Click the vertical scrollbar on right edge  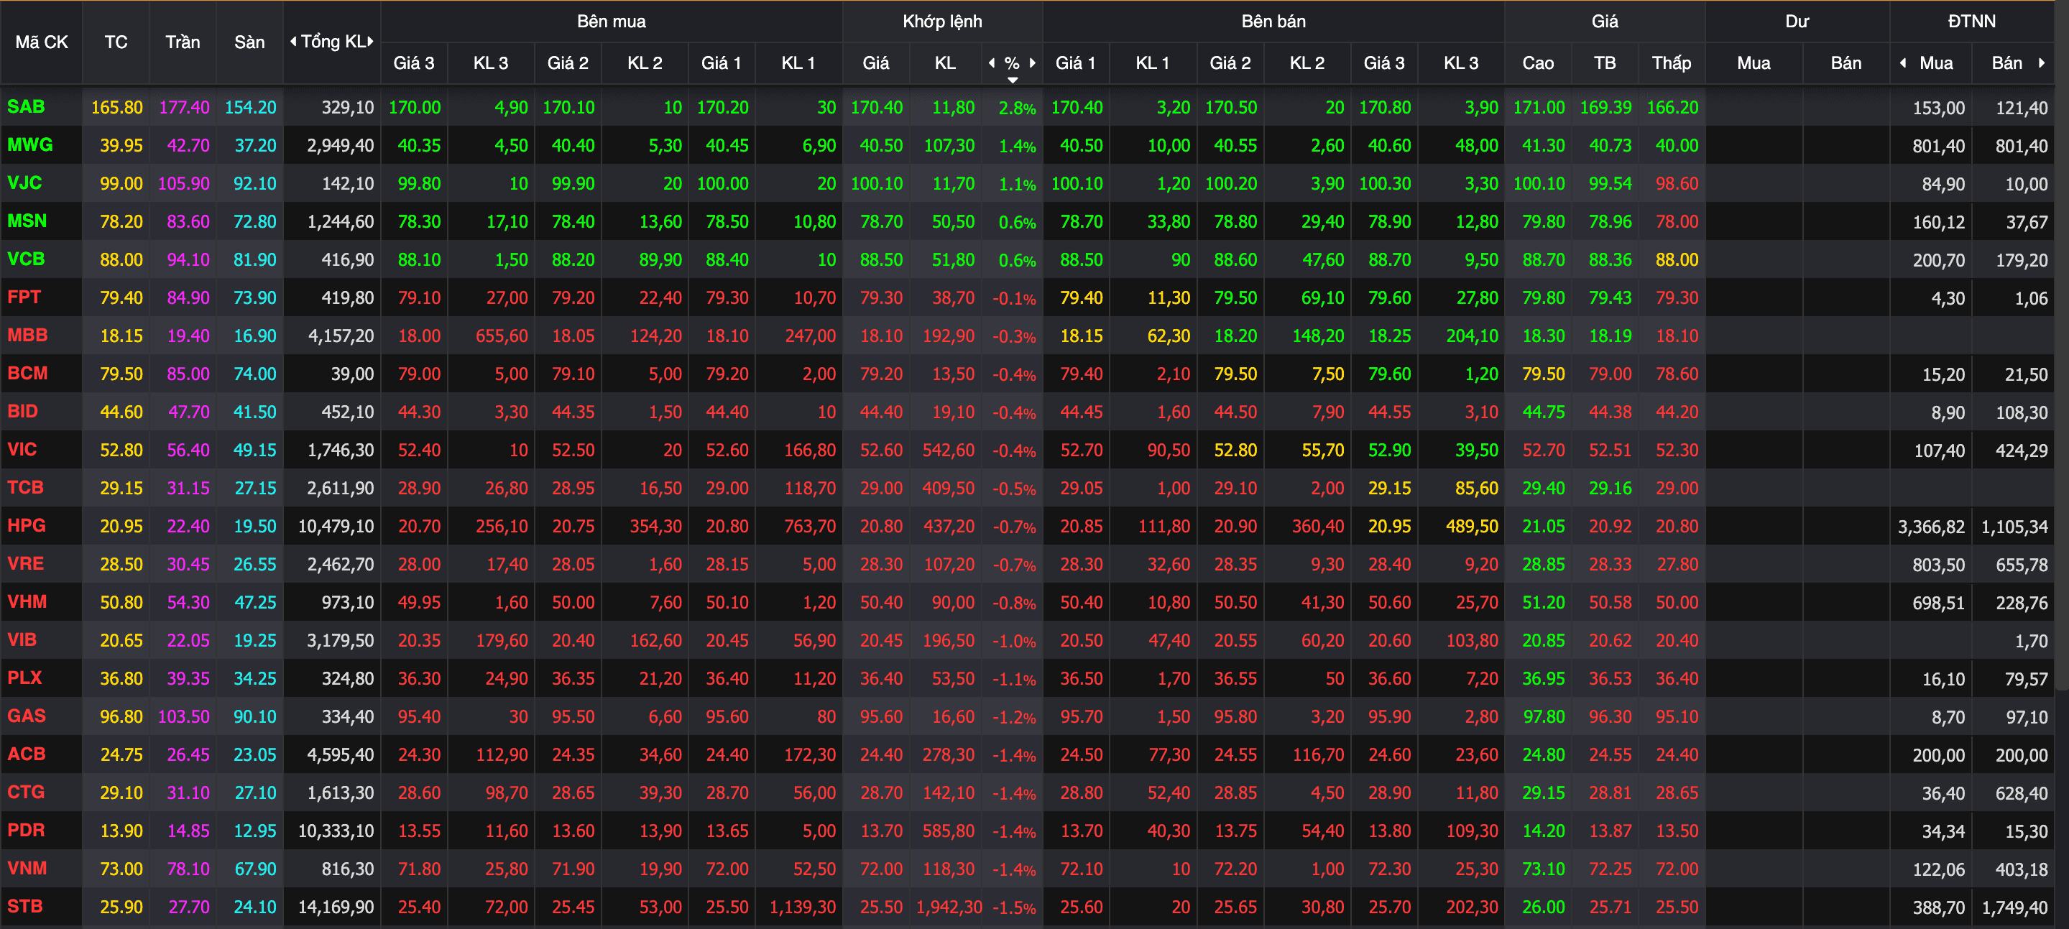point(2062,346)
